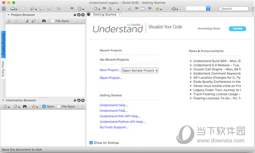This screenshot has height=153, width=255.
Task: Open Understand Perl API Help... link
Action: pos(120,116)
